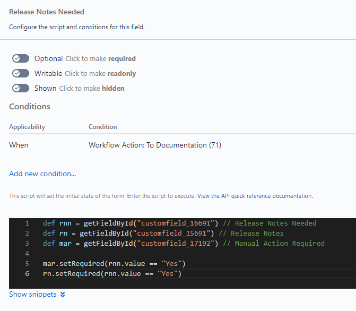Place cursor in script line 1 defining rnn
Screen dimensions: 356x311
click(179, 223)
